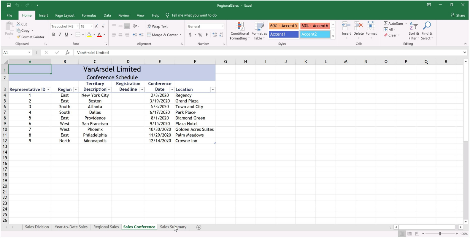Click the Decrease Indent icon

134,35
